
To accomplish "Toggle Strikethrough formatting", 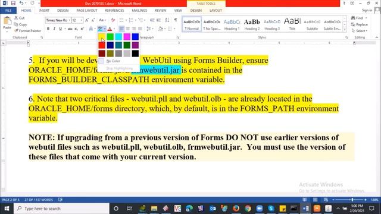I will coord(70,29).
